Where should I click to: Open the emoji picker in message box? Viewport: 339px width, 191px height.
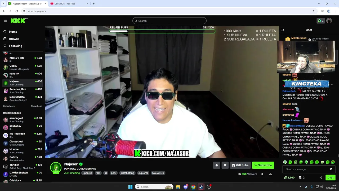(331, 169)
